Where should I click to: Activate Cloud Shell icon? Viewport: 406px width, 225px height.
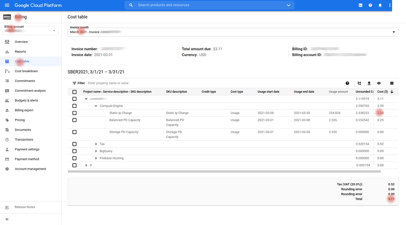[x=360, y=5]
